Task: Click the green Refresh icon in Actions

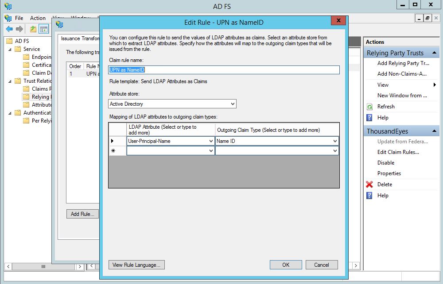Action: (369, 107)
